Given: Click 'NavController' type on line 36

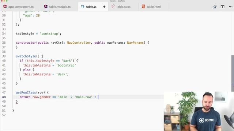Looking at the screenshot, I should click(79, 43).
